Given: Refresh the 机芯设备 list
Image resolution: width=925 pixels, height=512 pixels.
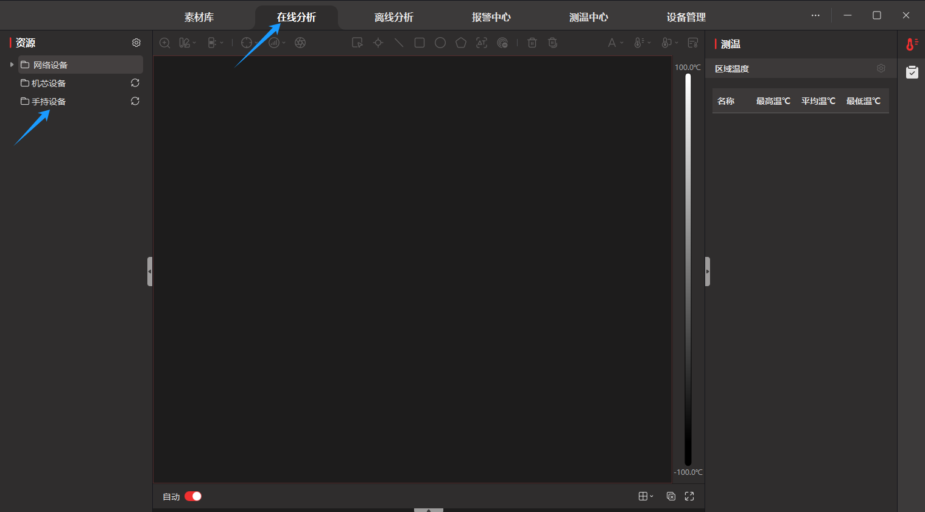Looking at the screenshot, I should (x=135, y=83).
